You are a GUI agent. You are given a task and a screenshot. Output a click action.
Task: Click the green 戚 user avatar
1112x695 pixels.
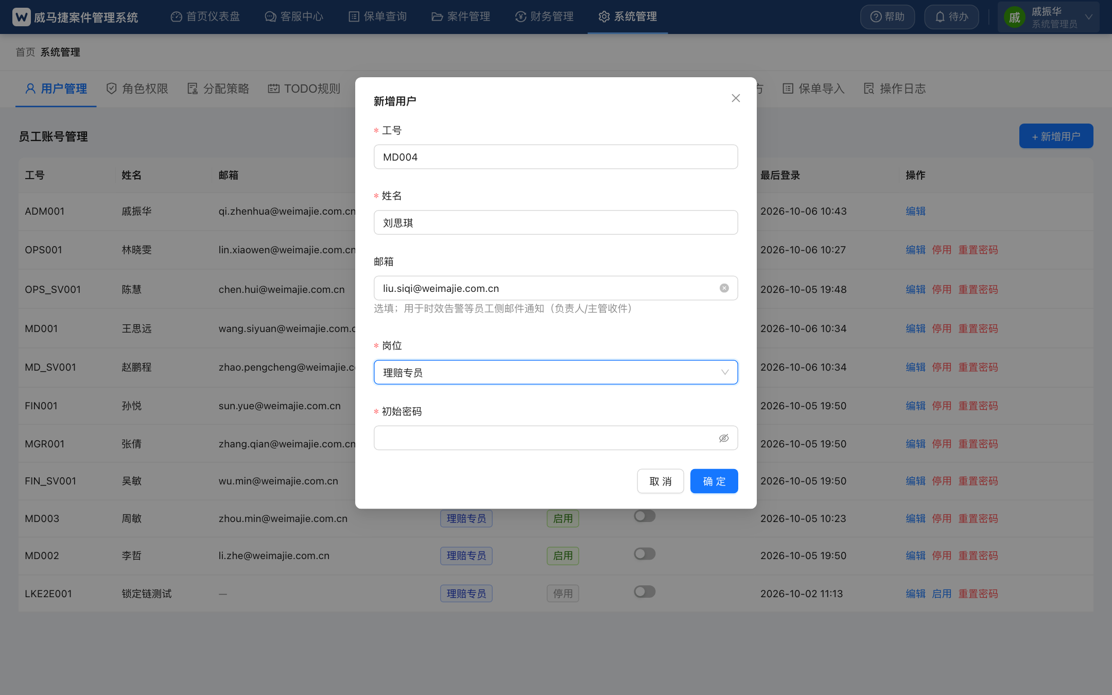1015,18
